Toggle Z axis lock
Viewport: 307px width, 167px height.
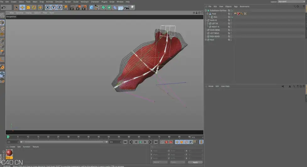[x=59, y=8]
